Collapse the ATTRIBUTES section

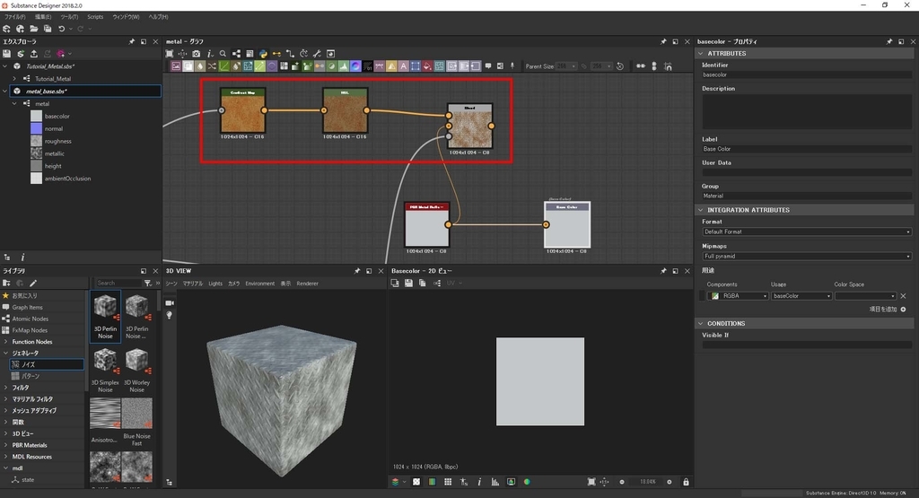click(x=702, y=53)
